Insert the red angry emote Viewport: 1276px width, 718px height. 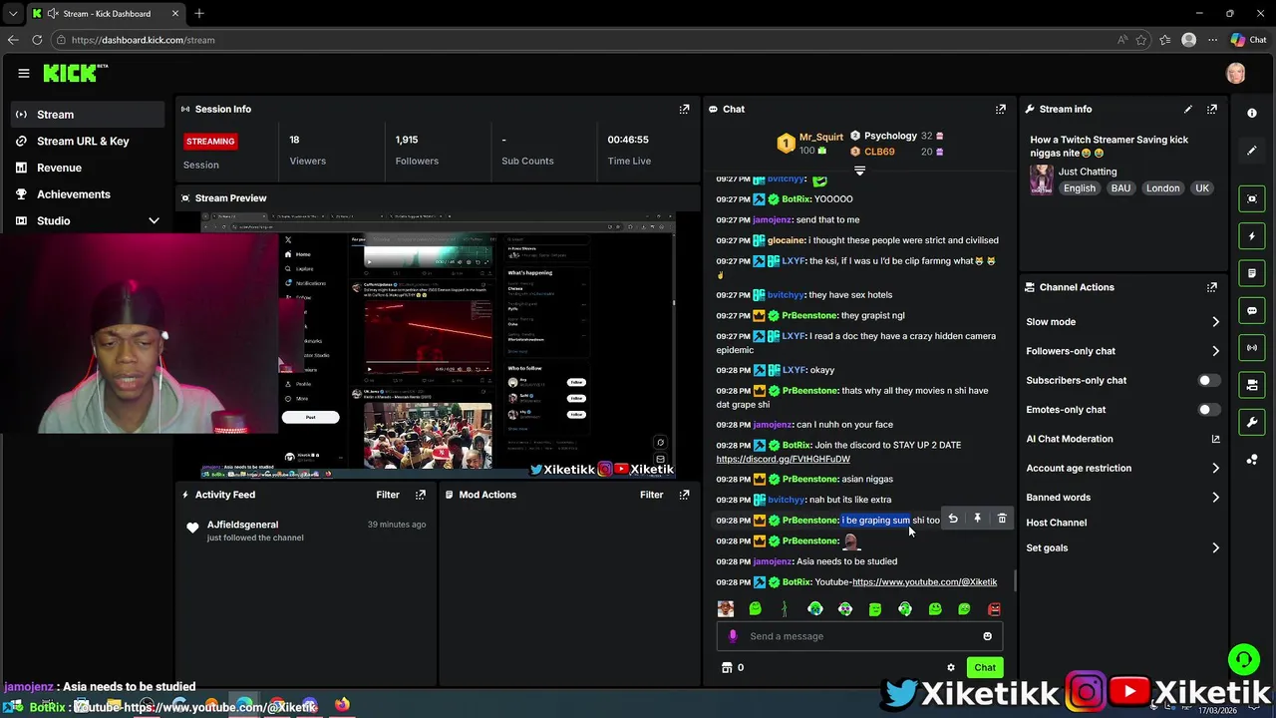(x=994, y=609)
